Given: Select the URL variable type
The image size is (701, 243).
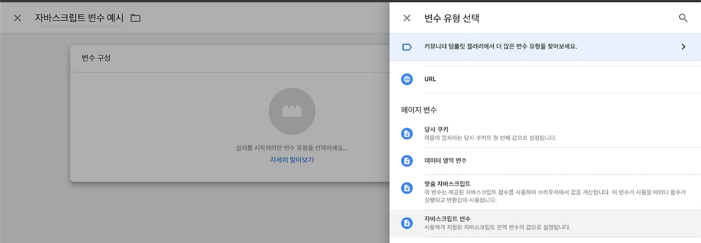Looking at the screenshot, I should [545, 79].
